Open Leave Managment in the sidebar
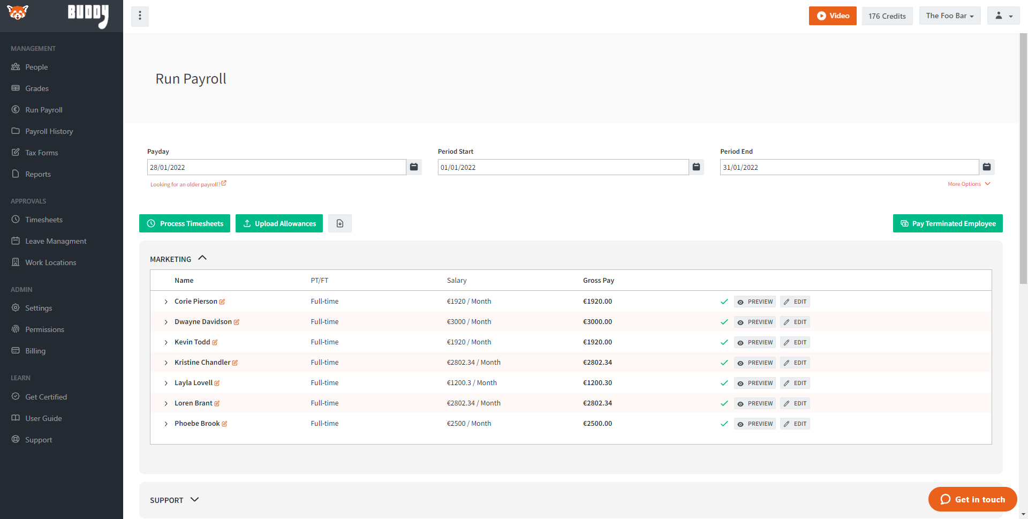 point(56,241)
